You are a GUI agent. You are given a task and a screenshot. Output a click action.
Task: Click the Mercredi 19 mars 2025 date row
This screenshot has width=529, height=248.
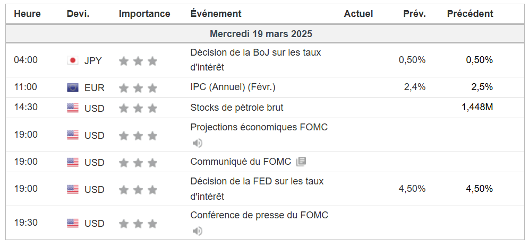coord(261,34)
